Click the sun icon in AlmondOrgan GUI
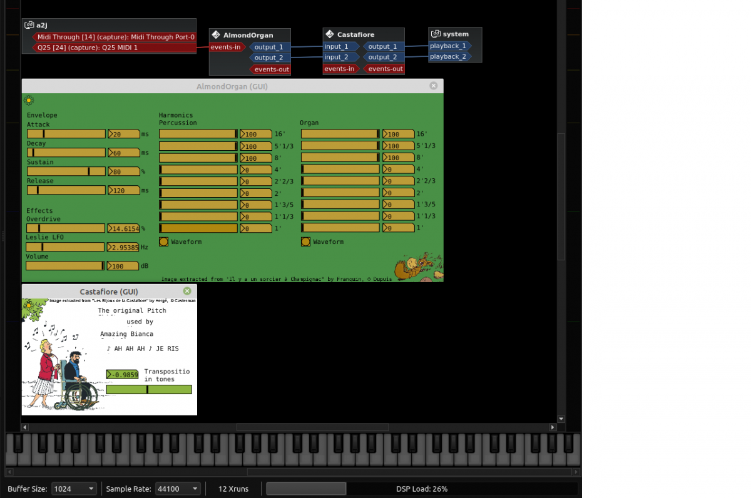The width and height of the screenshot is (751, 498). (29, 100)
